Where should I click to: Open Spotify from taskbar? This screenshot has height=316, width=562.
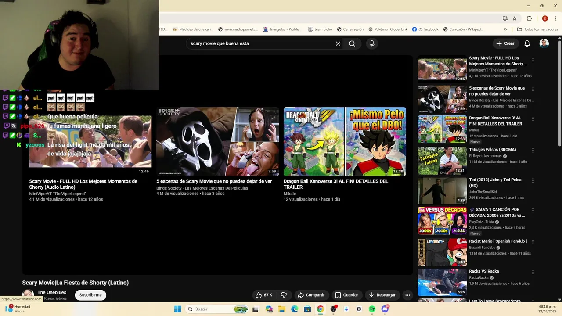click(372, 309)
